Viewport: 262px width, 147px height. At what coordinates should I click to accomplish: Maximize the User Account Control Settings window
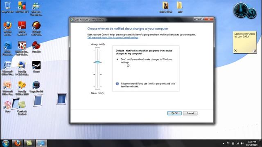(202, 19)
